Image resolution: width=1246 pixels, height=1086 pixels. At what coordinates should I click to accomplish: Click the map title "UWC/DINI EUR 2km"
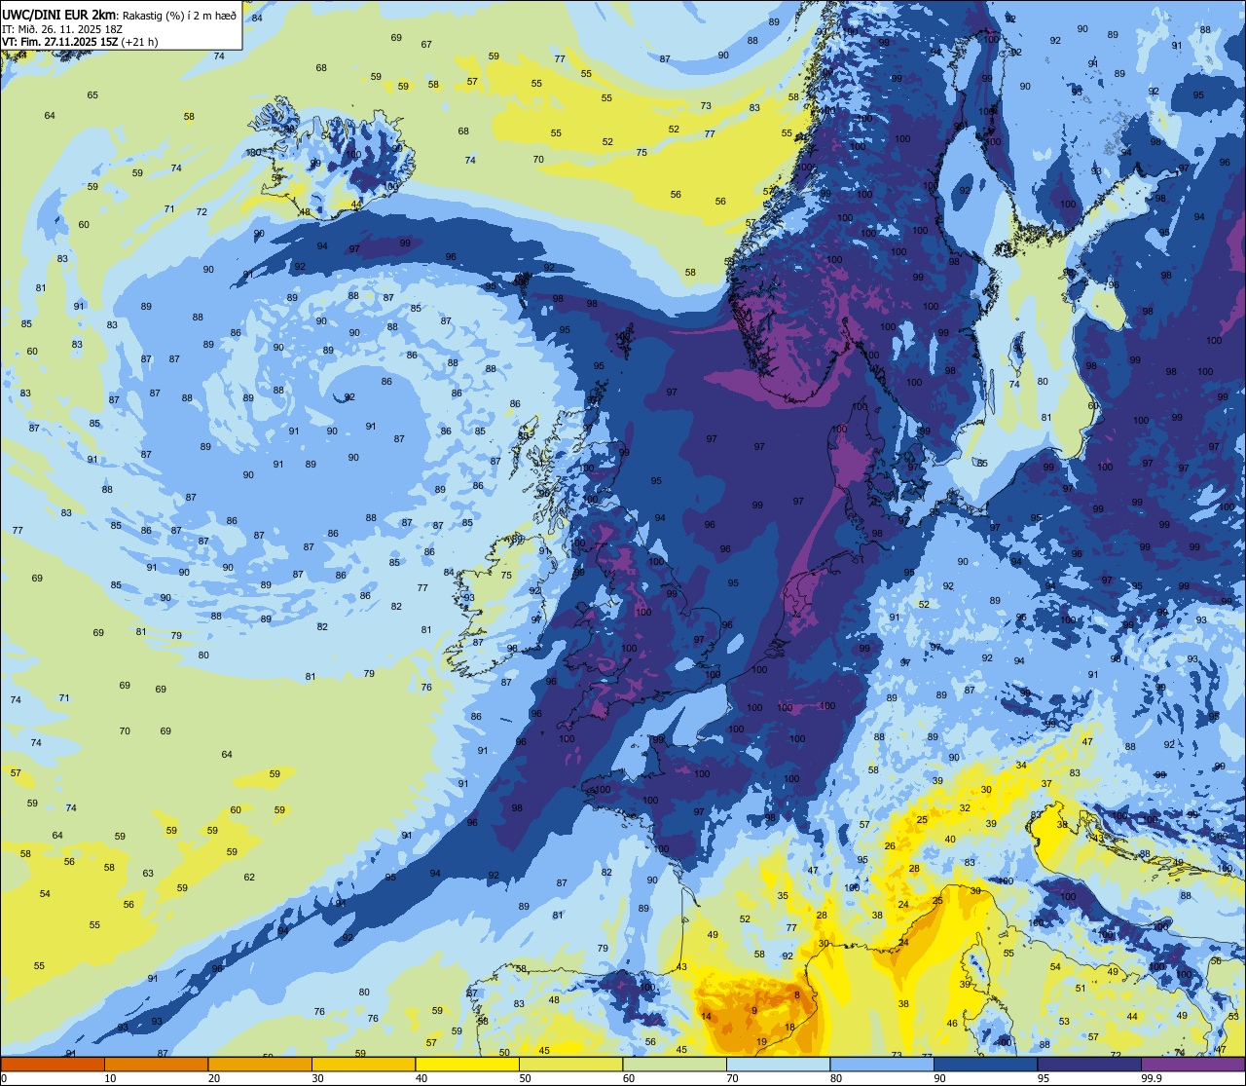(x=56, y=13)
